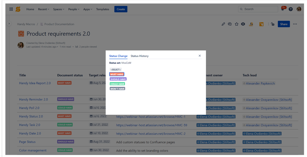This screenshot has width=307, height=157.
Task: Open Handy Task 2.0 link
Action: (x=30, y=125)
